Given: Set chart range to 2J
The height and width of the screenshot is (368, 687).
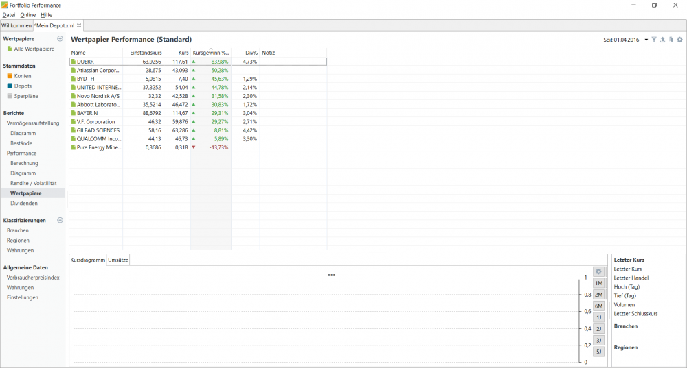Looking at the screenshot, I should (598, 329).
